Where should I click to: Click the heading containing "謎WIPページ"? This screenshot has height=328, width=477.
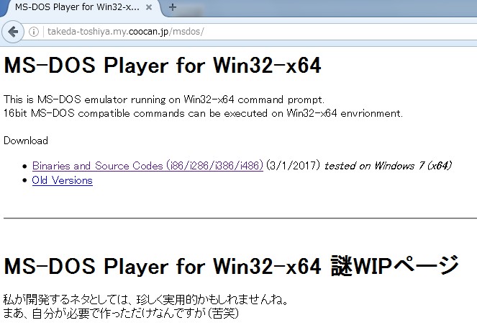tap(231, 266)
